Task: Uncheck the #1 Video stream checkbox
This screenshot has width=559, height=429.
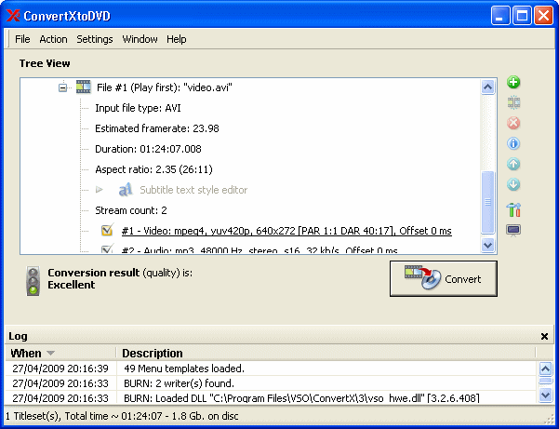Action: coord(107,231)
